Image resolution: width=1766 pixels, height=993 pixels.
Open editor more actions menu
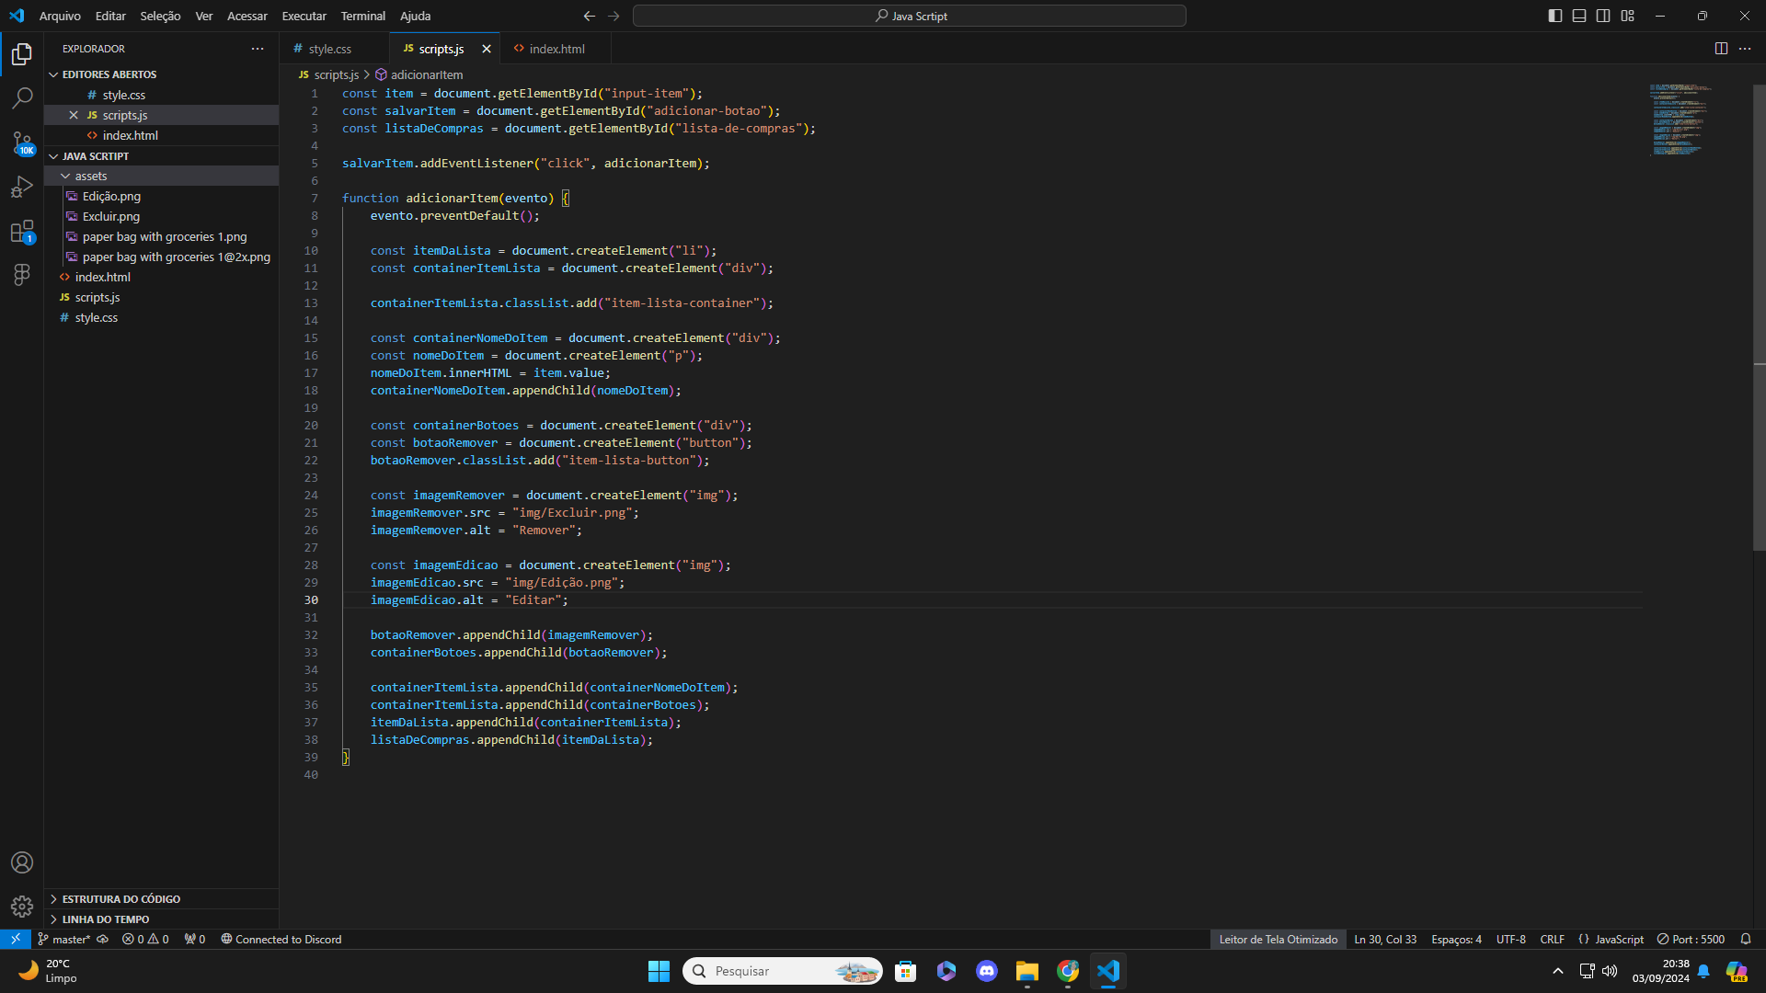(x=1745, y=49)
